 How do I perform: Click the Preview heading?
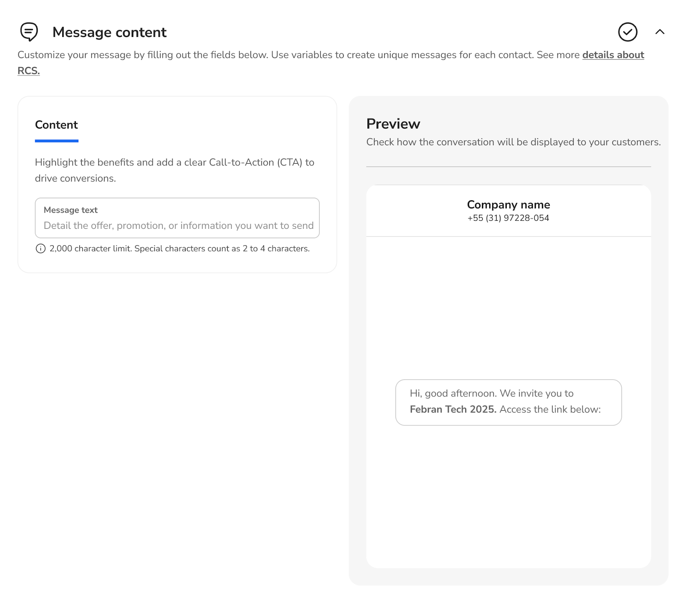[393, 124]
